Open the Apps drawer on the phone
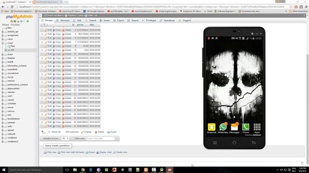The height and width of the screenshot is (173, 309). point(257,127)
